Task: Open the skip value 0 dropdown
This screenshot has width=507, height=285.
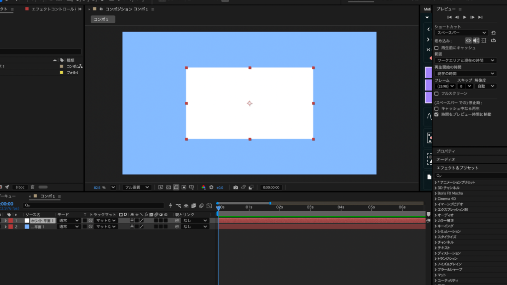Action: [x=465, y=86]
